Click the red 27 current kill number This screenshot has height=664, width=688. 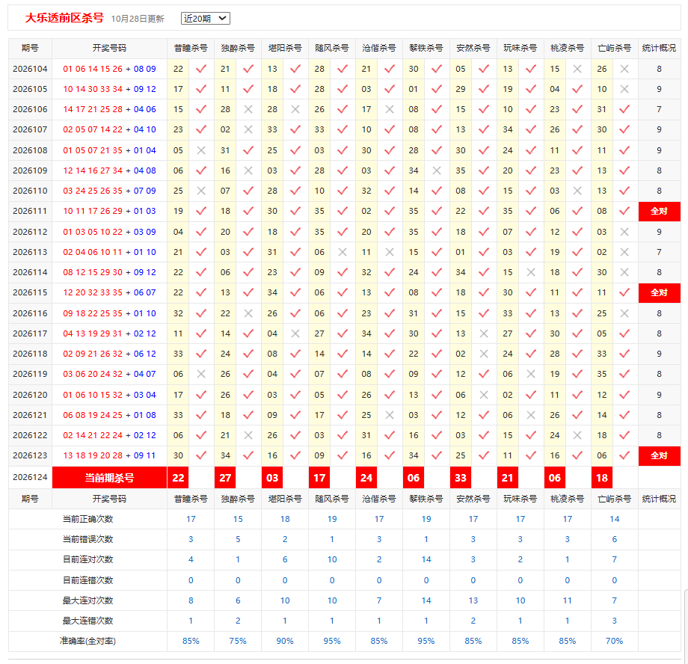coord(225,478)
